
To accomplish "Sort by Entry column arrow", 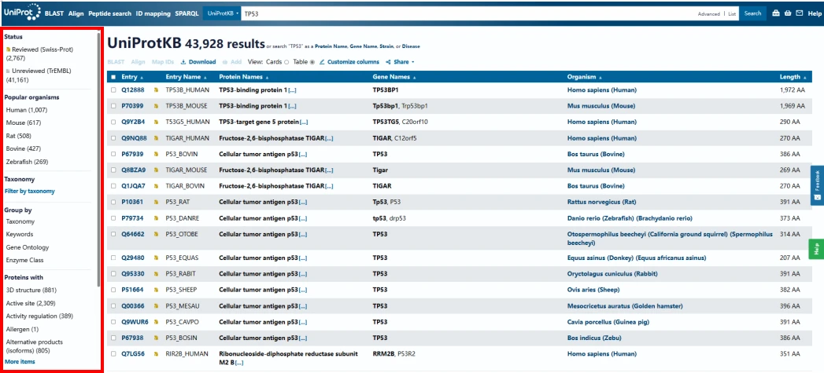I will pyautogui.click(x=142, y=77).
